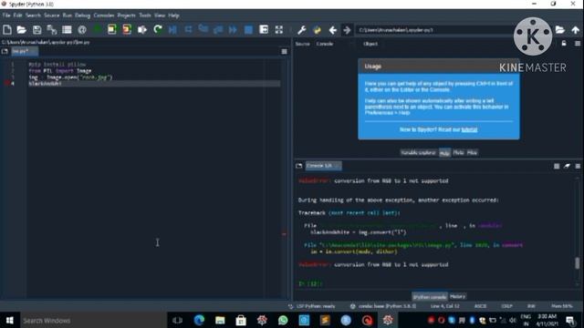The height and width of the screenshot is (328, 584).
Task: Open the Source menu
Action: click(51, 15)
